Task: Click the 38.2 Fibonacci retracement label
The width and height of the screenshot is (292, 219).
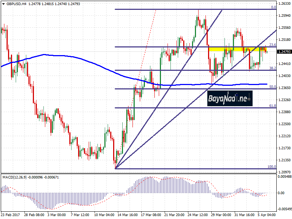Action: (x=272, y=68)
